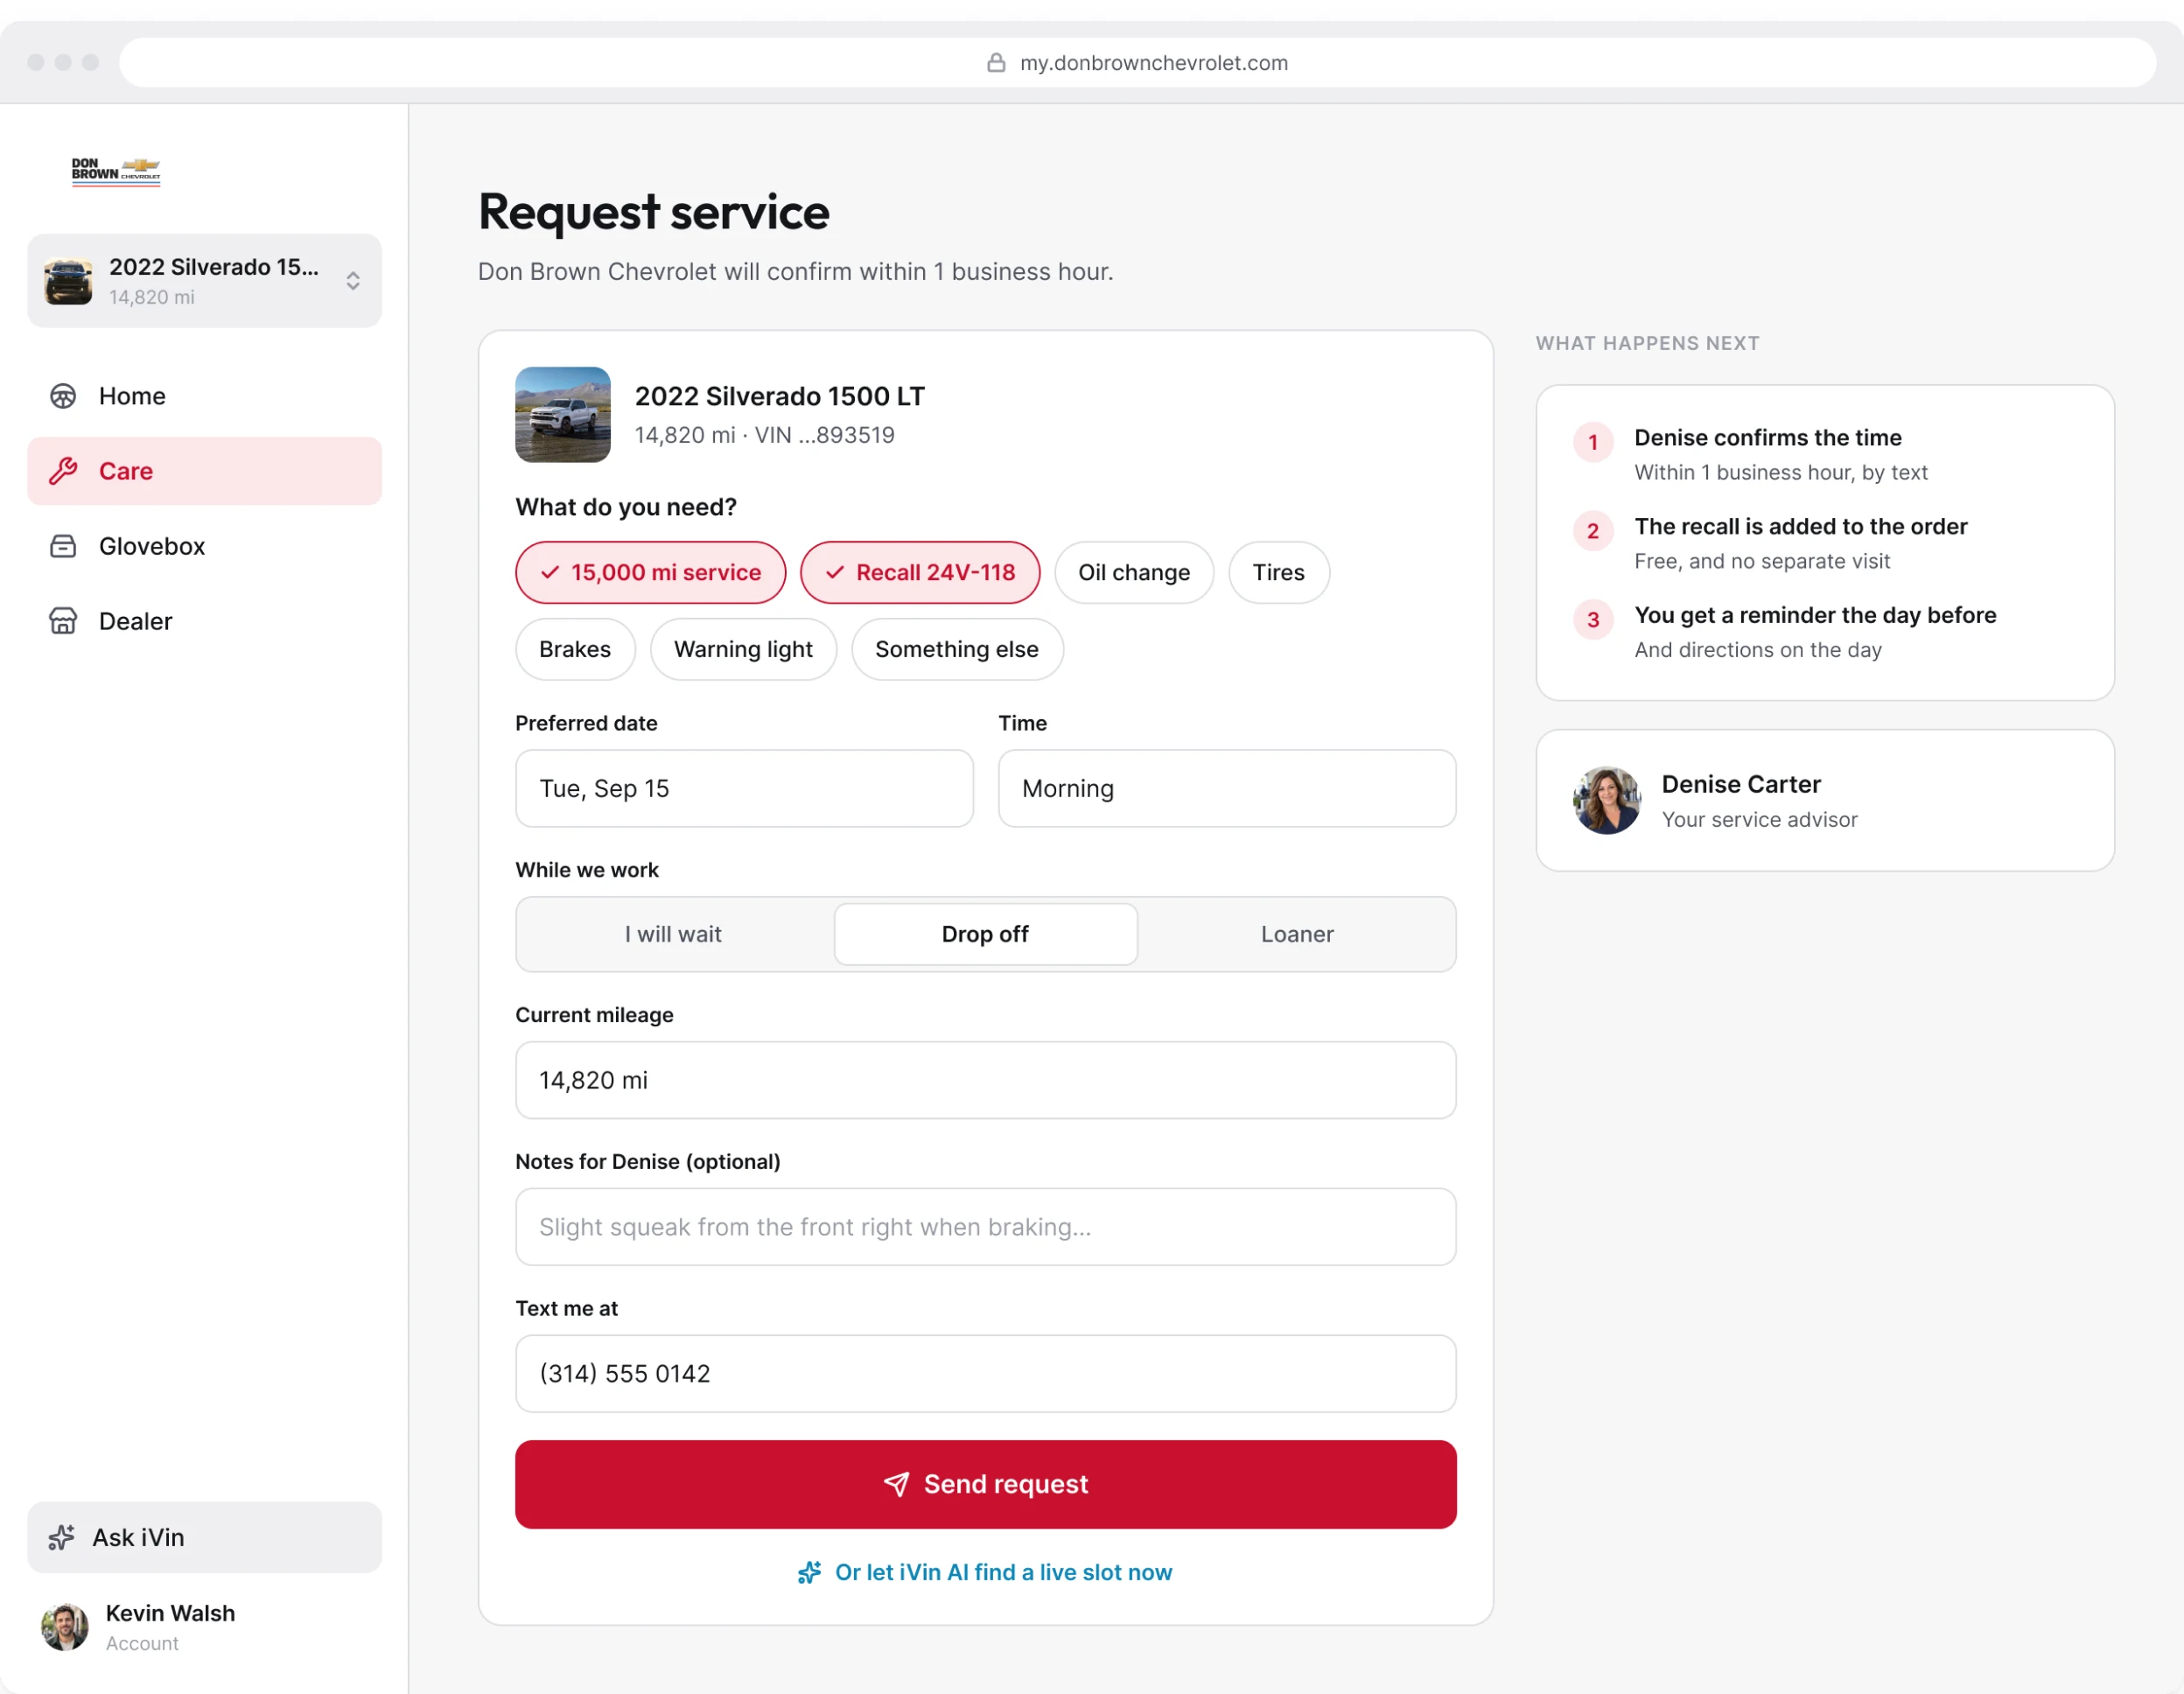
Task: Click the Dealer storefront icon
Action: 63,621
